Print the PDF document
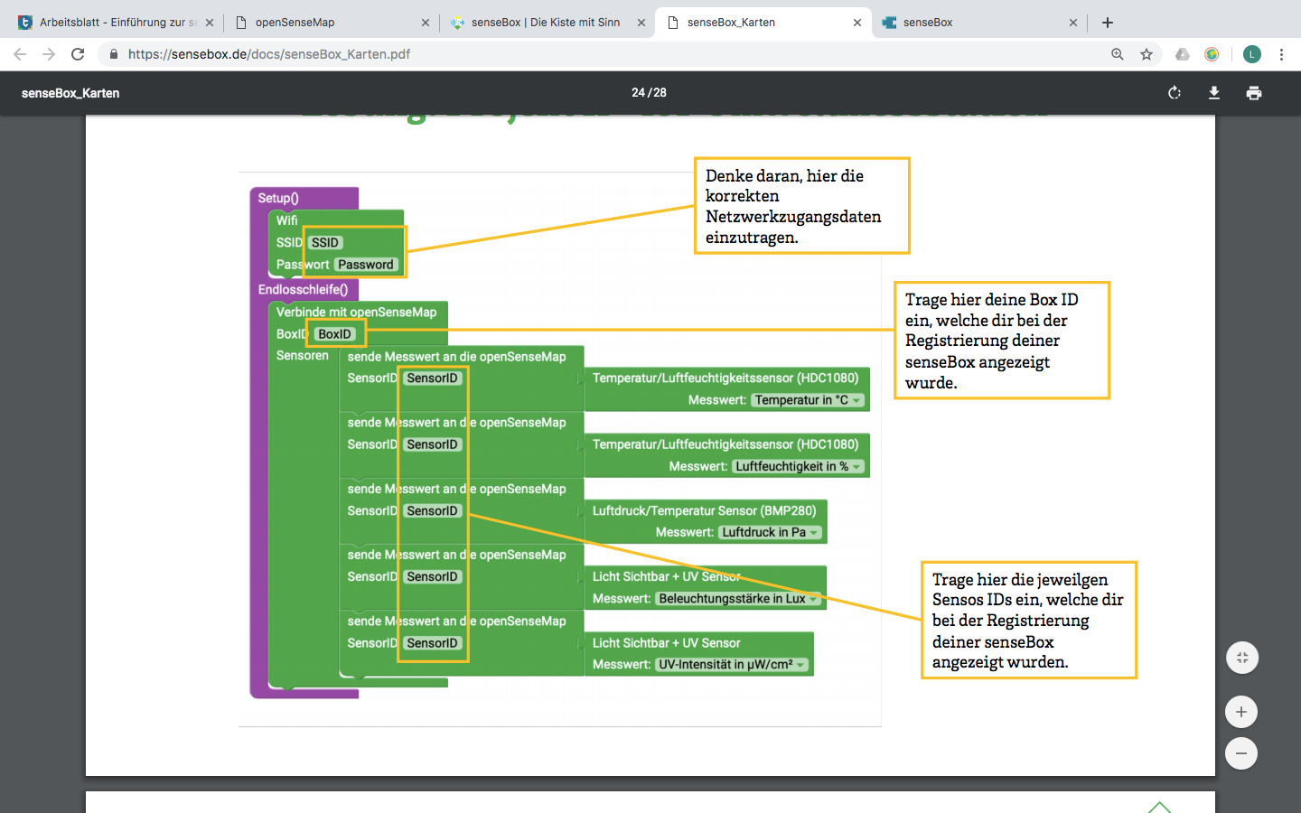1301x813 pixels. pyautogui.click(x=1254, y=92)
